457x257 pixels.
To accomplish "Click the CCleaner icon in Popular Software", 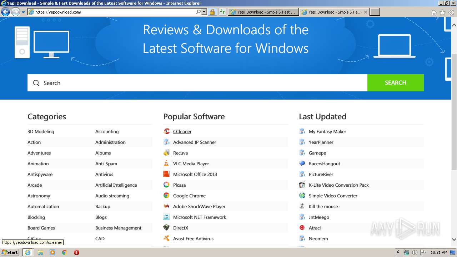I will (166, 131).
